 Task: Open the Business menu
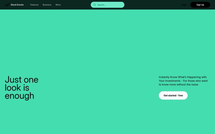pyautogui.click(x=47, y=5)
